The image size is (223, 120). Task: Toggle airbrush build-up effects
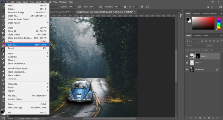click(x=100, y=7)
